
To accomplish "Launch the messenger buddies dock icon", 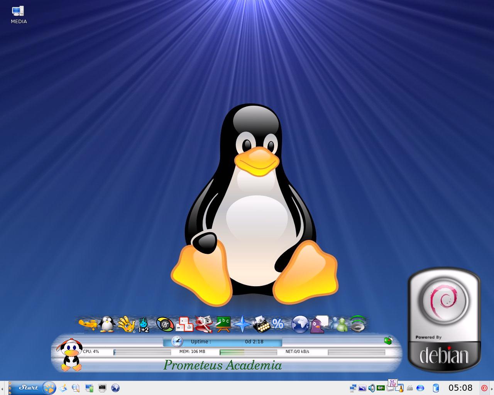I will [x=339, y=324].
